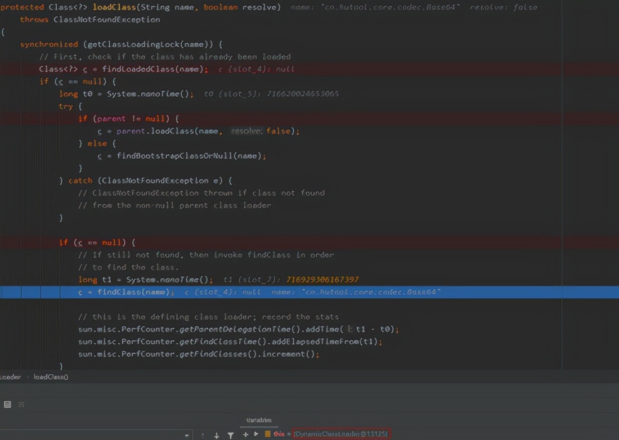Click the disabled up arrow in debugger toolbar
Screen dimensions: 619x440
203,435
